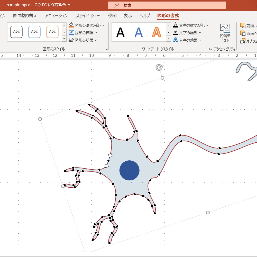Apply the blue A WordArt style

pos(139,32)
